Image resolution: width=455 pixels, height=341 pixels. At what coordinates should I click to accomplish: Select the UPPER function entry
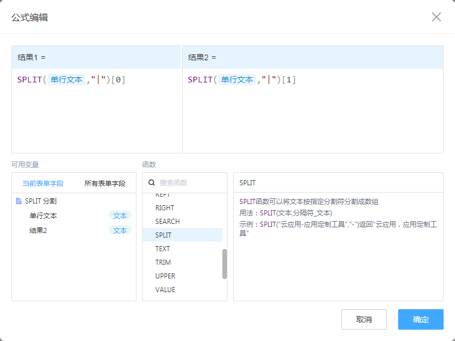point(165,276)
